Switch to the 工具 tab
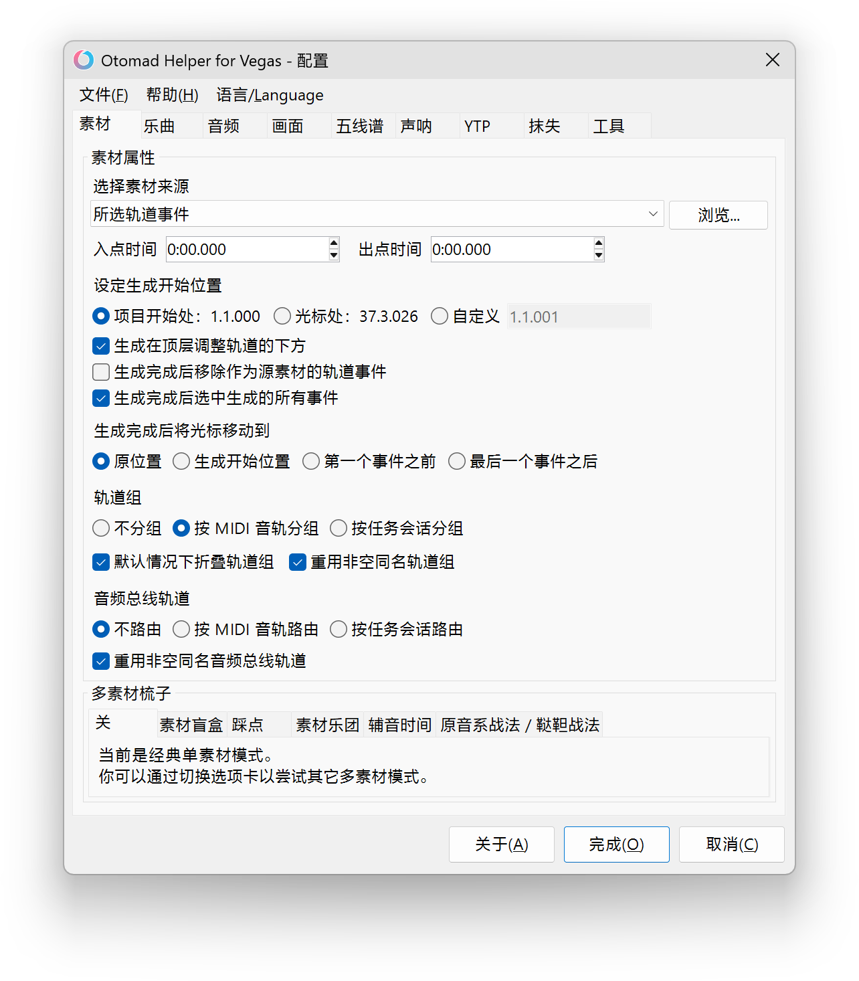The height and width of the screenshot is (981, 859). 620,126
